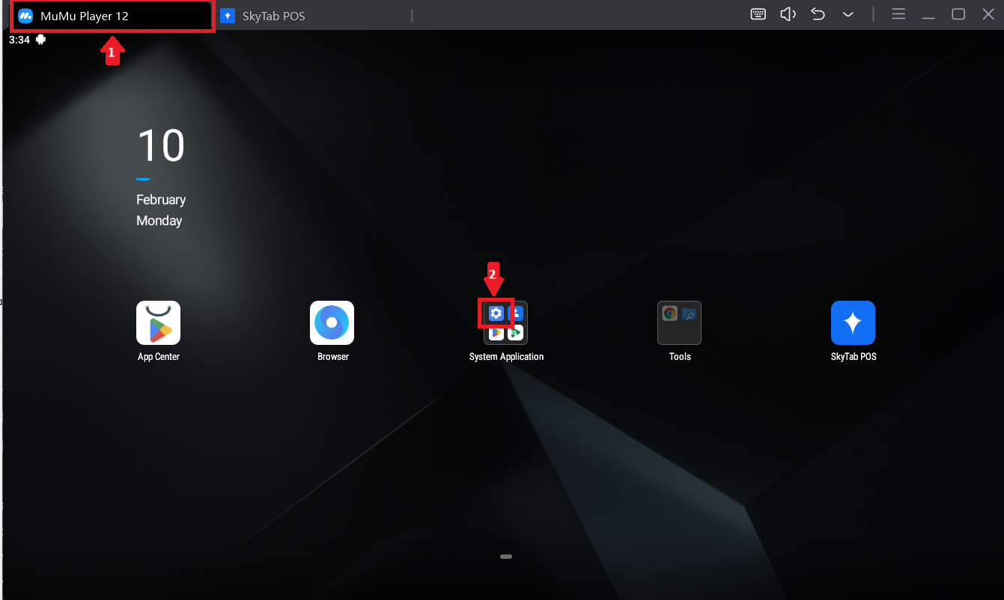Click the Android icon in status bar
The image size is (1004, 600).
click(40, 40)
